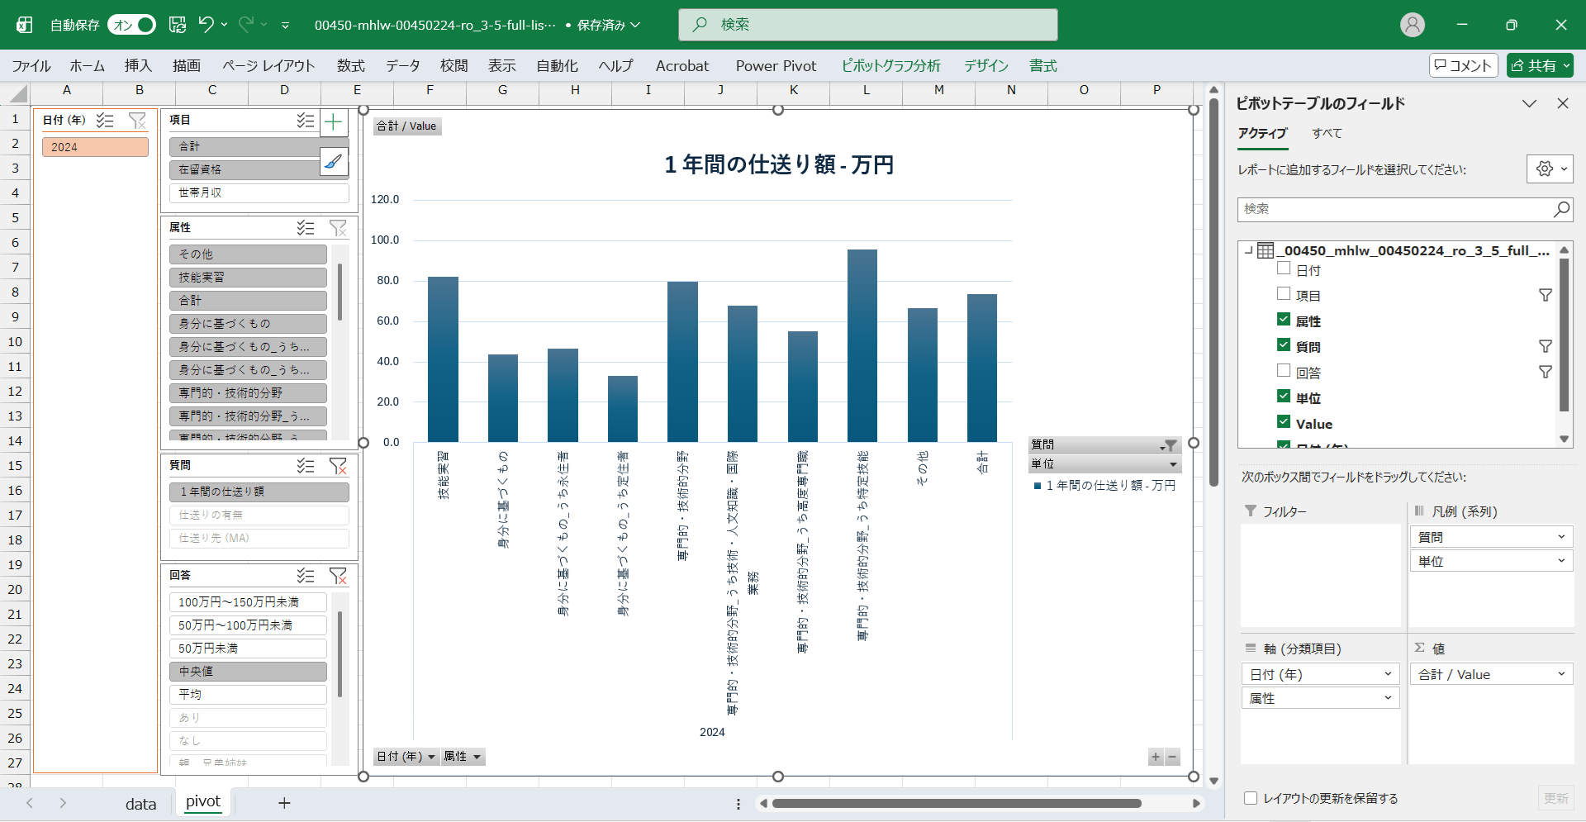Clear filter on 質問 slicer
This screenshot has width=1586, height=822.
[338, 466]
